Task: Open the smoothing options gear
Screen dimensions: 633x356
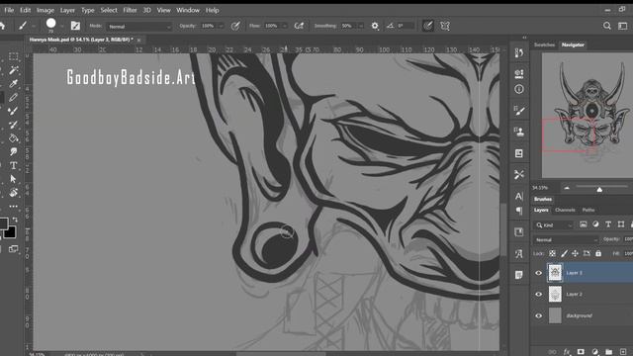Action: tap(375, 26)
